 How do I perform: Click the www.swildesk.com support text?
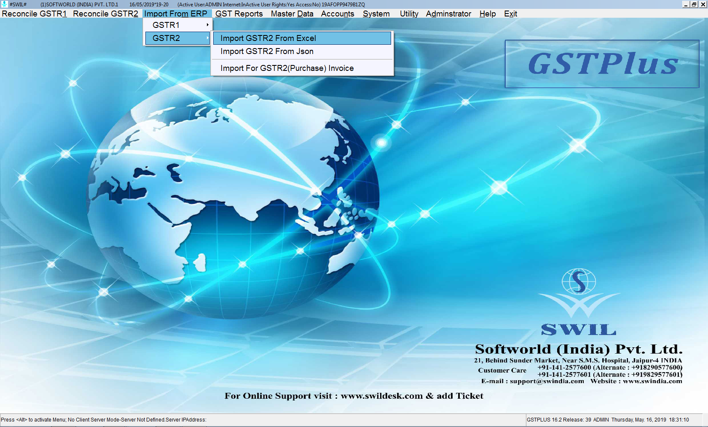pyautogui.click(x=381, y=396)
